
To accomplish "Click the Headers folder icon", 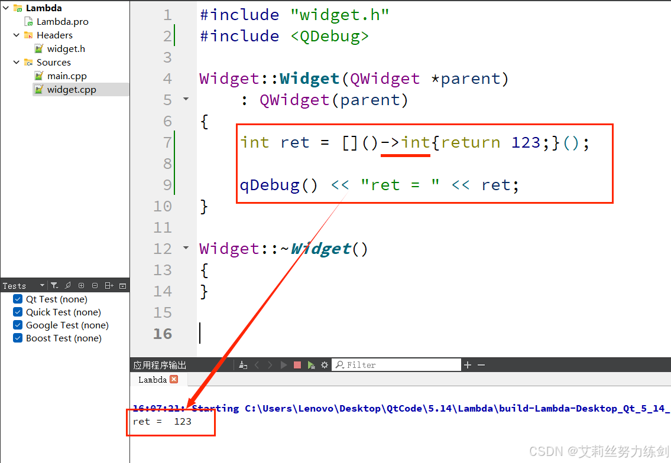I will point(28,35).
